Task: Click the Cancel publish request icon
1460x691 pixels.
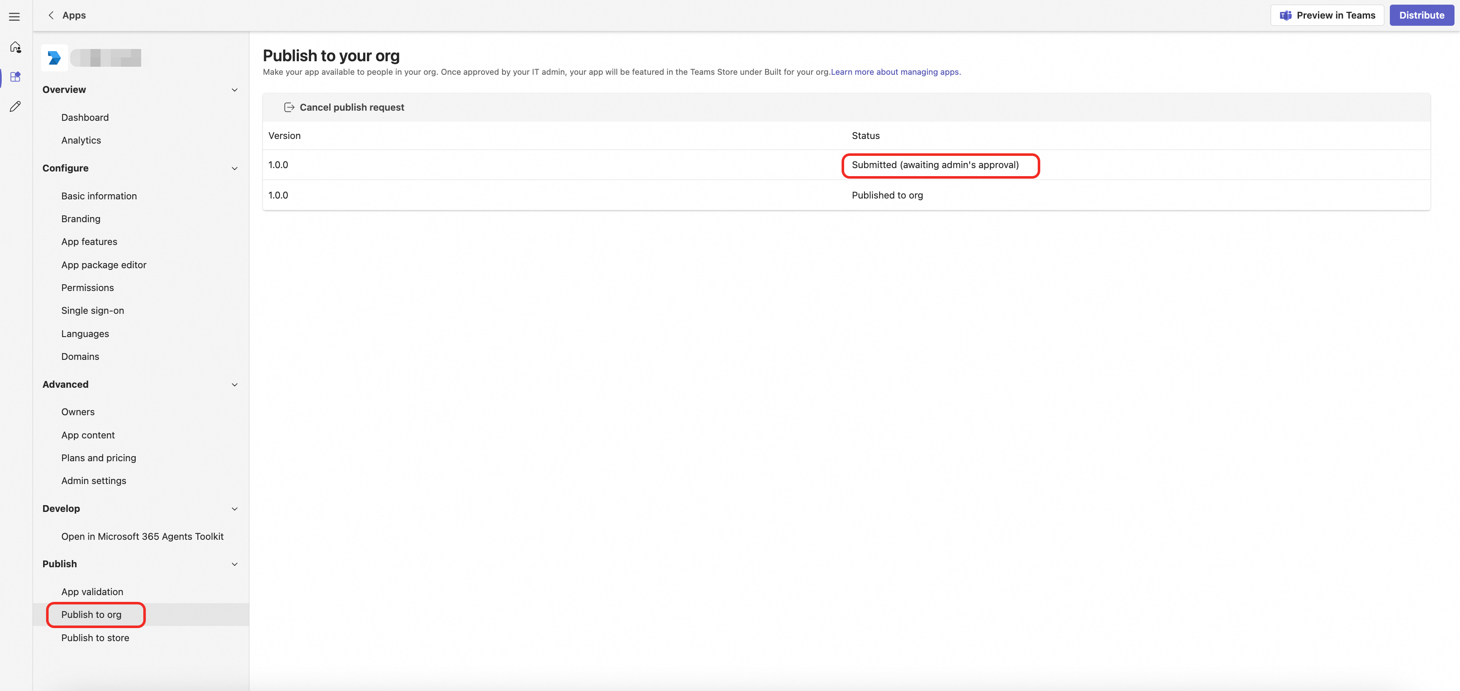Action: 289,107
